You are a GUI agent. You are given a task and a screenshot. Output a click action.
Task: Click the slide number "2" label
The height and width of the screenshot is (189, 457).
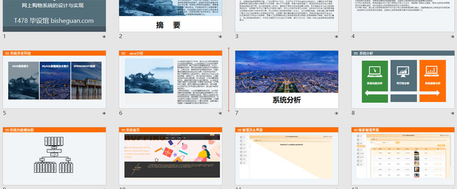(x=120, y=36)
